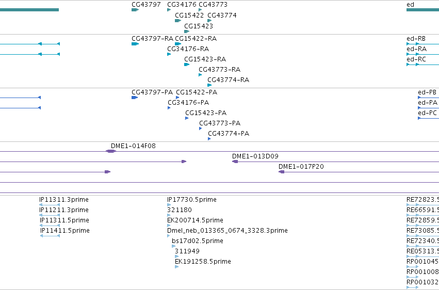This screenshot has width=439, height=290.
Task: Select EST IP11311.3prime
Action: tap(64, 200)
